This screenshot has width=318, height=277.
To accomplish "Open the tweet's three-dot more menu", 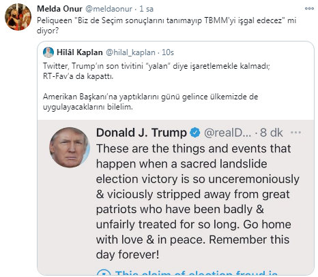I will point(309,9).
